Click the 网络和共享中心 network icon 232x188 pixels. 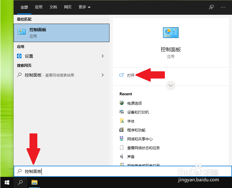click(122, 139)
